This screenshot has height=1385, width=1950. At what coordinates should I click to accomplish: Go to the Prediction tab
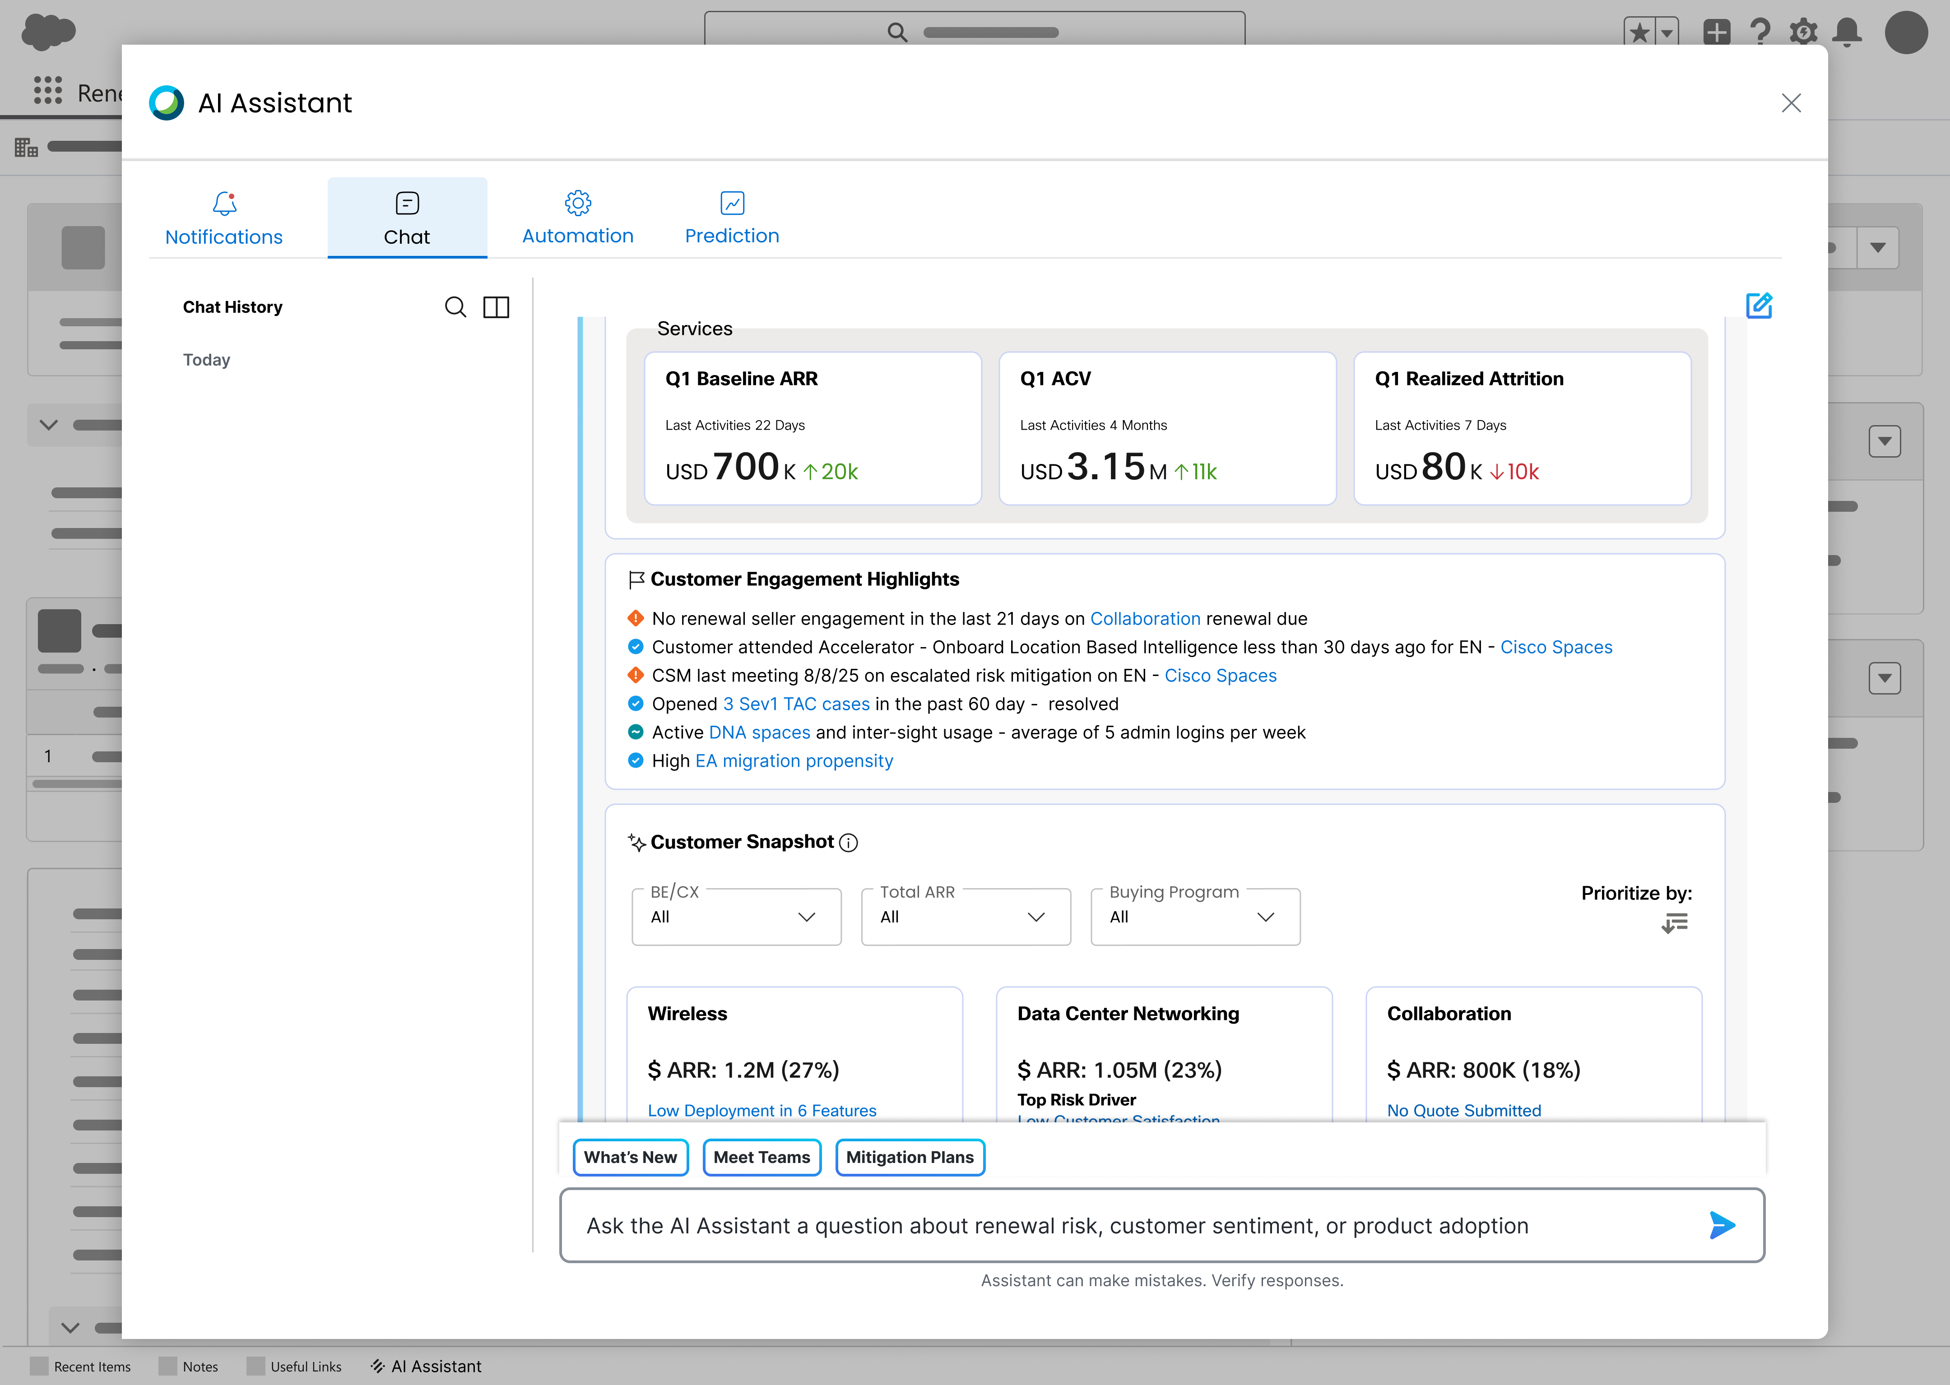(x=732, y=218)
